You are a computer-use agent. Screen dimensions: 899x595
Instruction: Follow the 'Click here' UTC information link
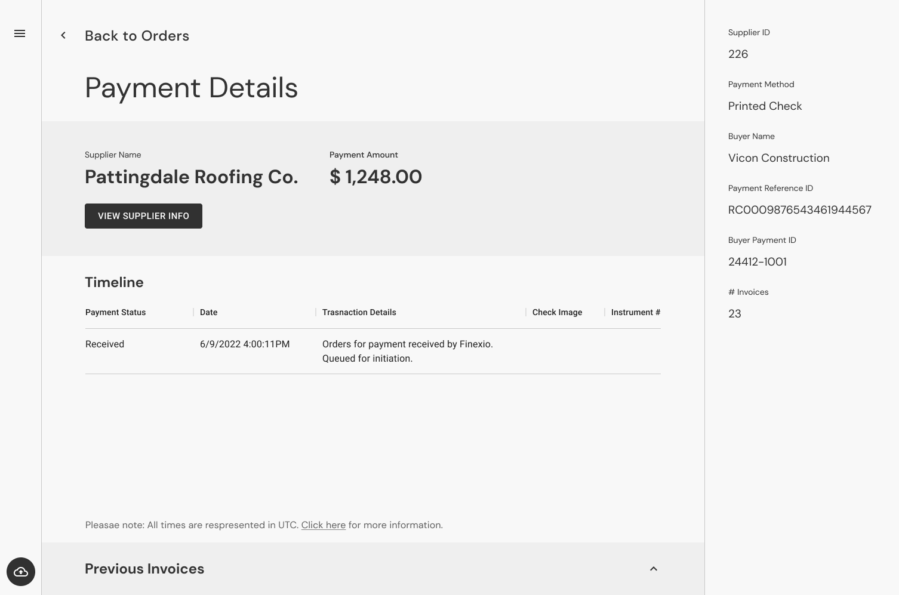click(x=323, y=525)
